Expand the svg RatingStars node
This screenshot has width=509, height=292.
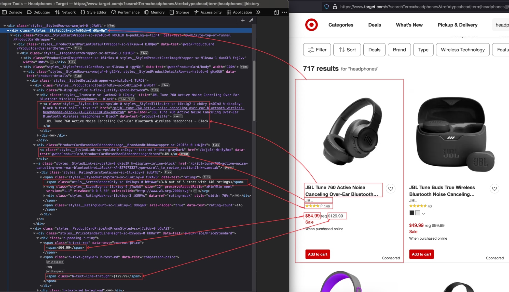click(x=44, y=187)
